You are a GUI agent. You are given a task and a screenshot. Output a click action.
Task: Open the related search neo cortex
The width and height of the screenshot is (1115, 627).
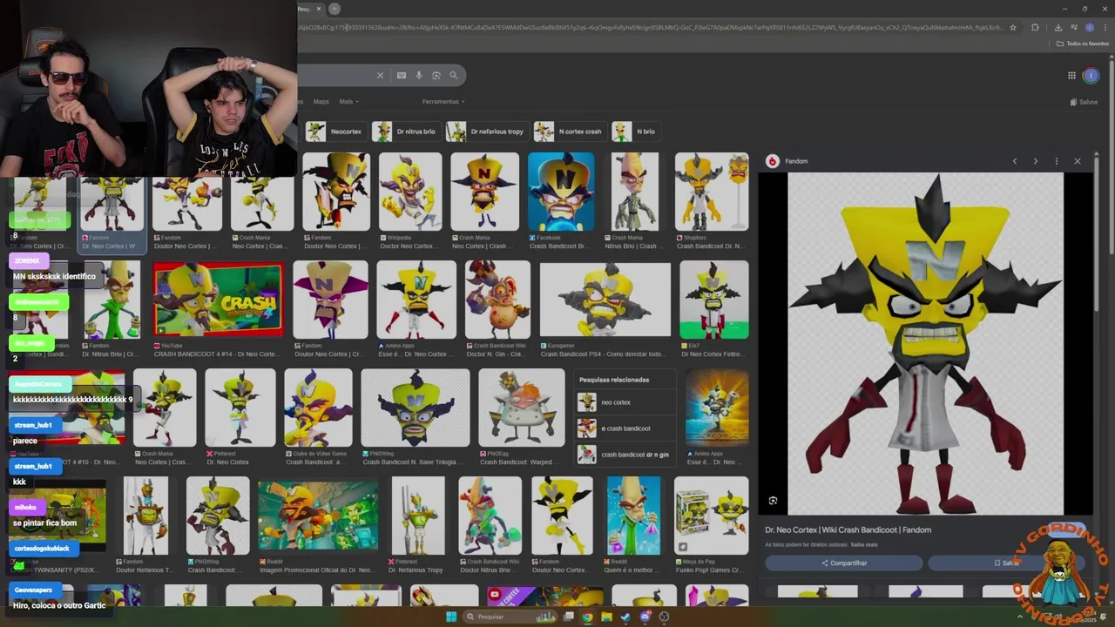pyautogui.click(x=625, y=402)
